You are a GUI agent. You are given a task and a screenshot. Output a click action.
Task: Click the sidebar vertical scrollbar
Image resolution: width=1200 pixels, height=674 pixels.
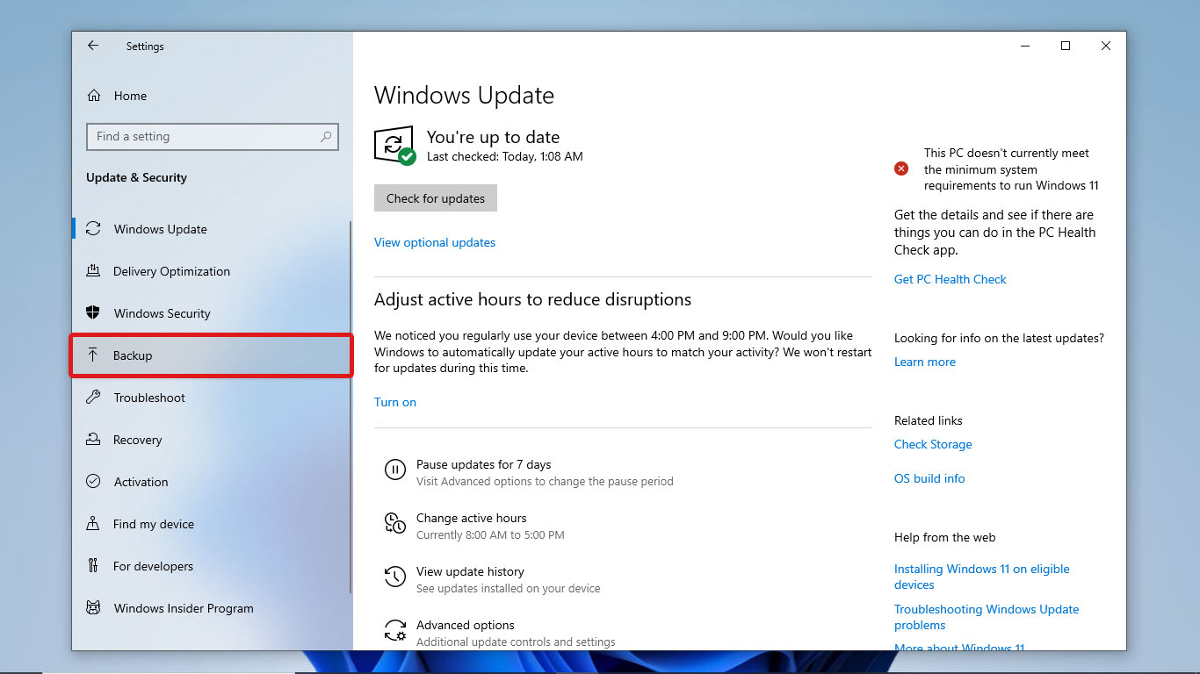coord(351,407)
